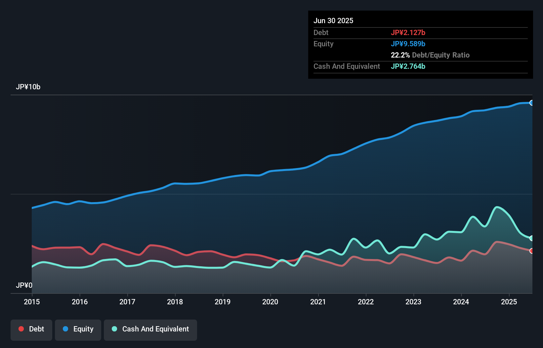The height and width of the screenshot is (348, 543).
Task: Toggle the Debt series visibility
Action: point(31,329)
